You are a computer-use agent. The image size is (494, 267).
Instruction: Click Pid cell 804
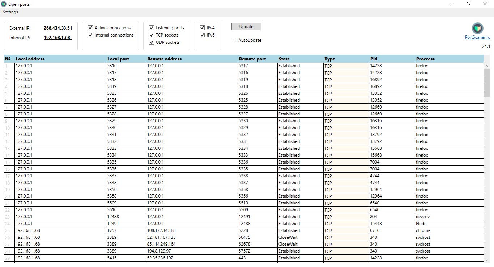[392, 217]
